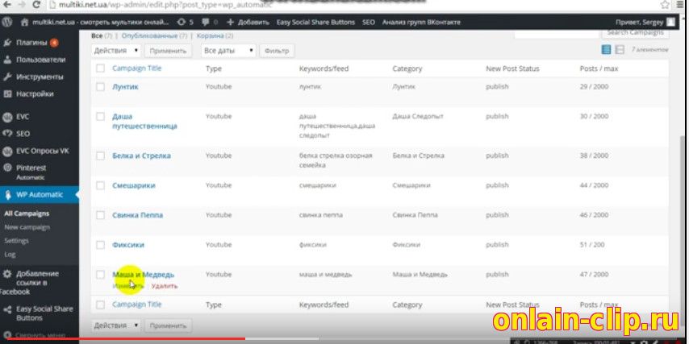Sort by the top Campaign Title header

pos(136,68)
